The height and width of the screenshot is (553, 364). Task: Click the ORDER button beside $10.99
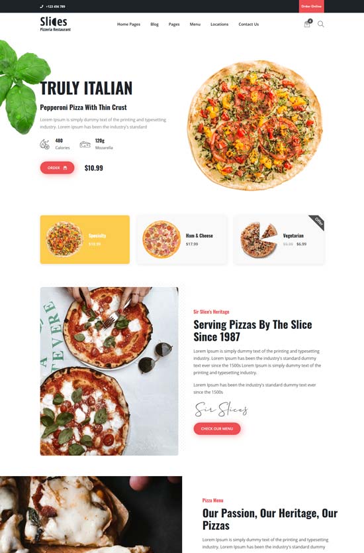point(57,168)
